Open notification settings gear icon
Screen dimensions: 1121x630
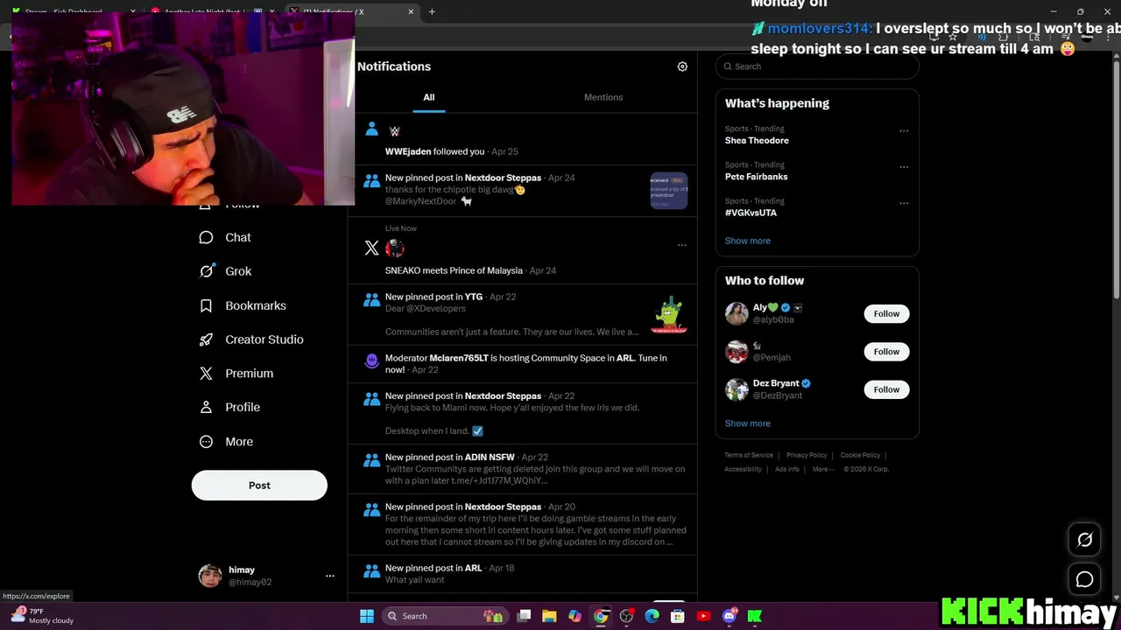pyautogui.click(x=682, y=66)
